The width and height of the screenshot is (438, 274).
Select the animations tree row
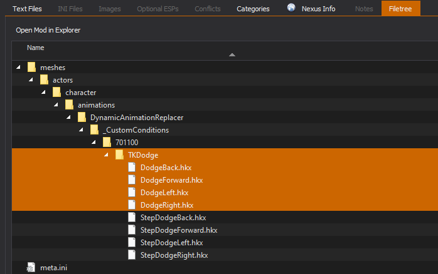[x=225, y=104]
